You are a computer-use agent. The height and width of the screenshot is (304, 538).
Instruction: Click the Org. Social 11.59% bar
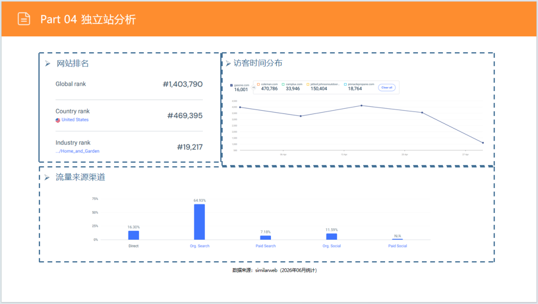(x=331, y=236)
